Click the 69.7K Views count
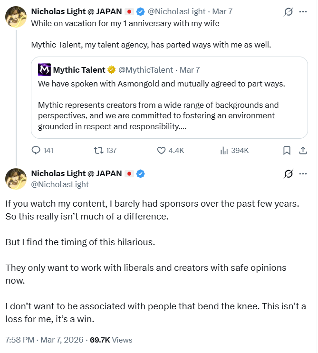The height and width of the screenshot is (353, 318). (111, 340)
